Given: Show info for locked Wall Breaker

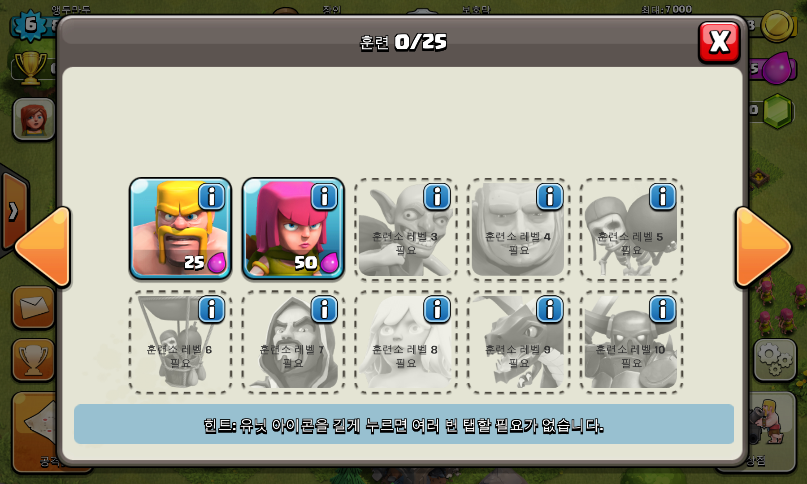Looking at the screenshot, I should coord(663,196).
